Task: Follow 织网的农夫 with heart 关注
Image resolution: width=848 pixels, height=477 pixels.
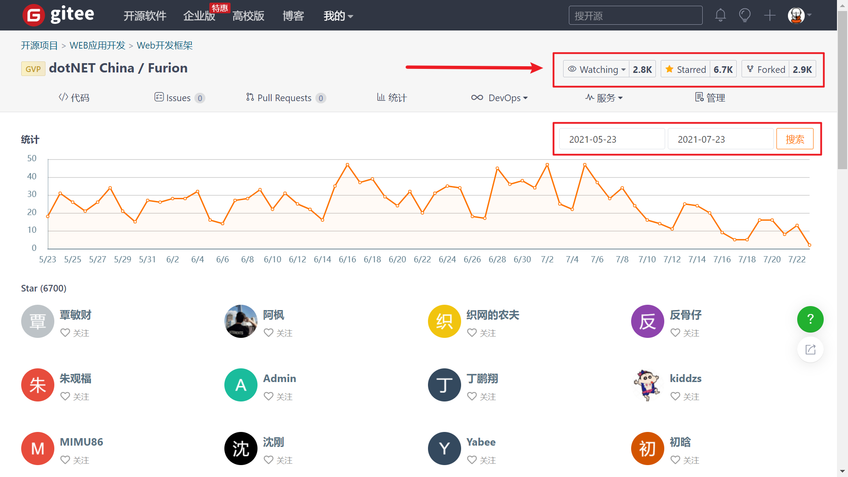Action: tap(481, 333)
